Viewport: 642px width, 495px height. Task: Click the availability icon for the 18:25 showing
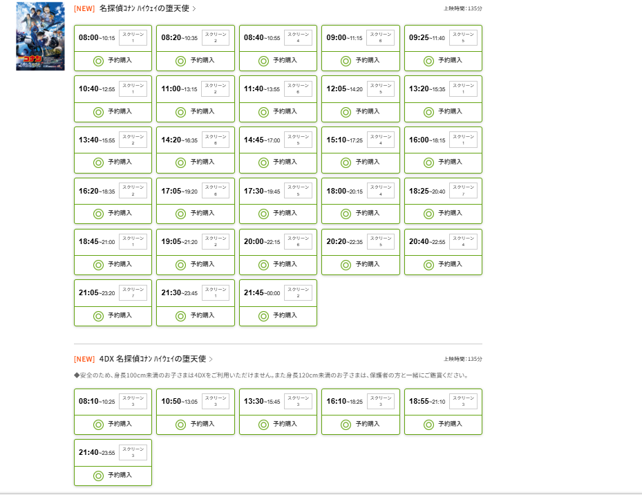click(x=428, y=214)
